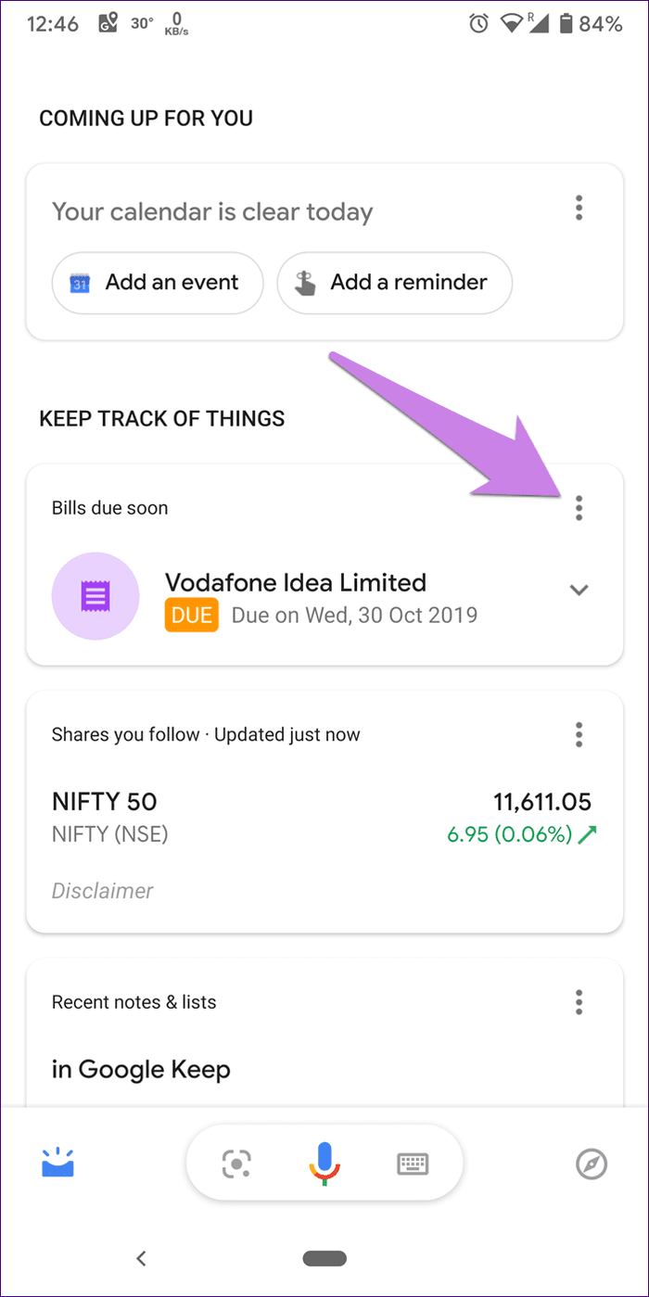Open the Recent notes & lists overflow menu

tap(579, 1002)
